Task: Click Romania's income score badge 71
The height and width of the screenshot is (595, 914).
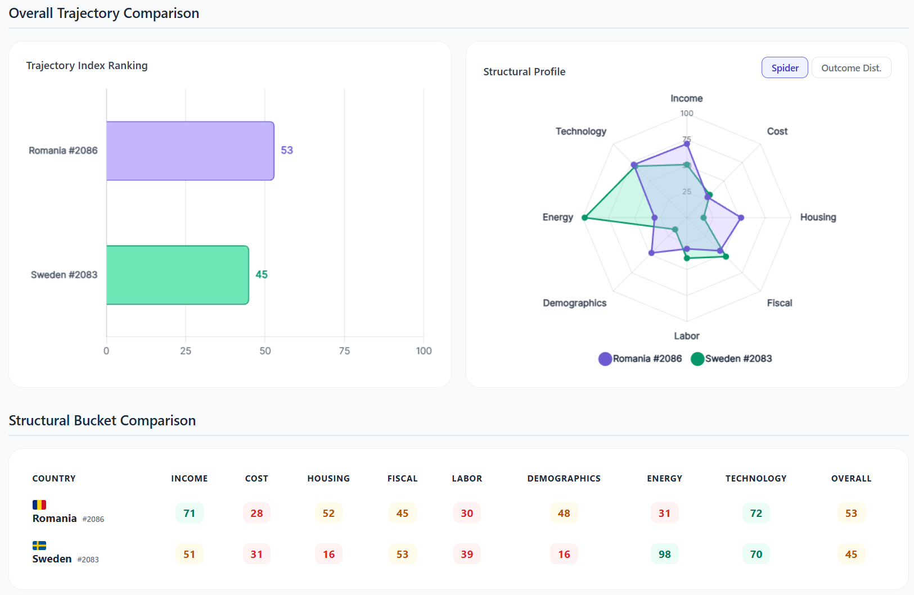Action: (190, 513)
